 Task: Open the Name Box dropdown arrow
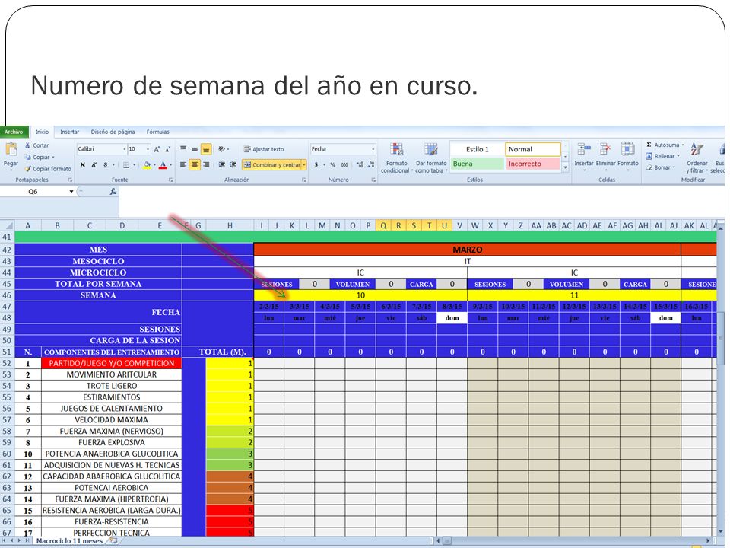tap(71, 192)
